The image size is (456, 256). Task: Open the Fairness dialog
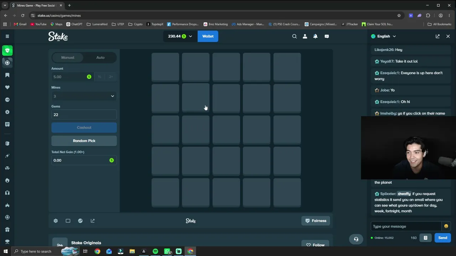pyautogui.click(x=316, y=221)
